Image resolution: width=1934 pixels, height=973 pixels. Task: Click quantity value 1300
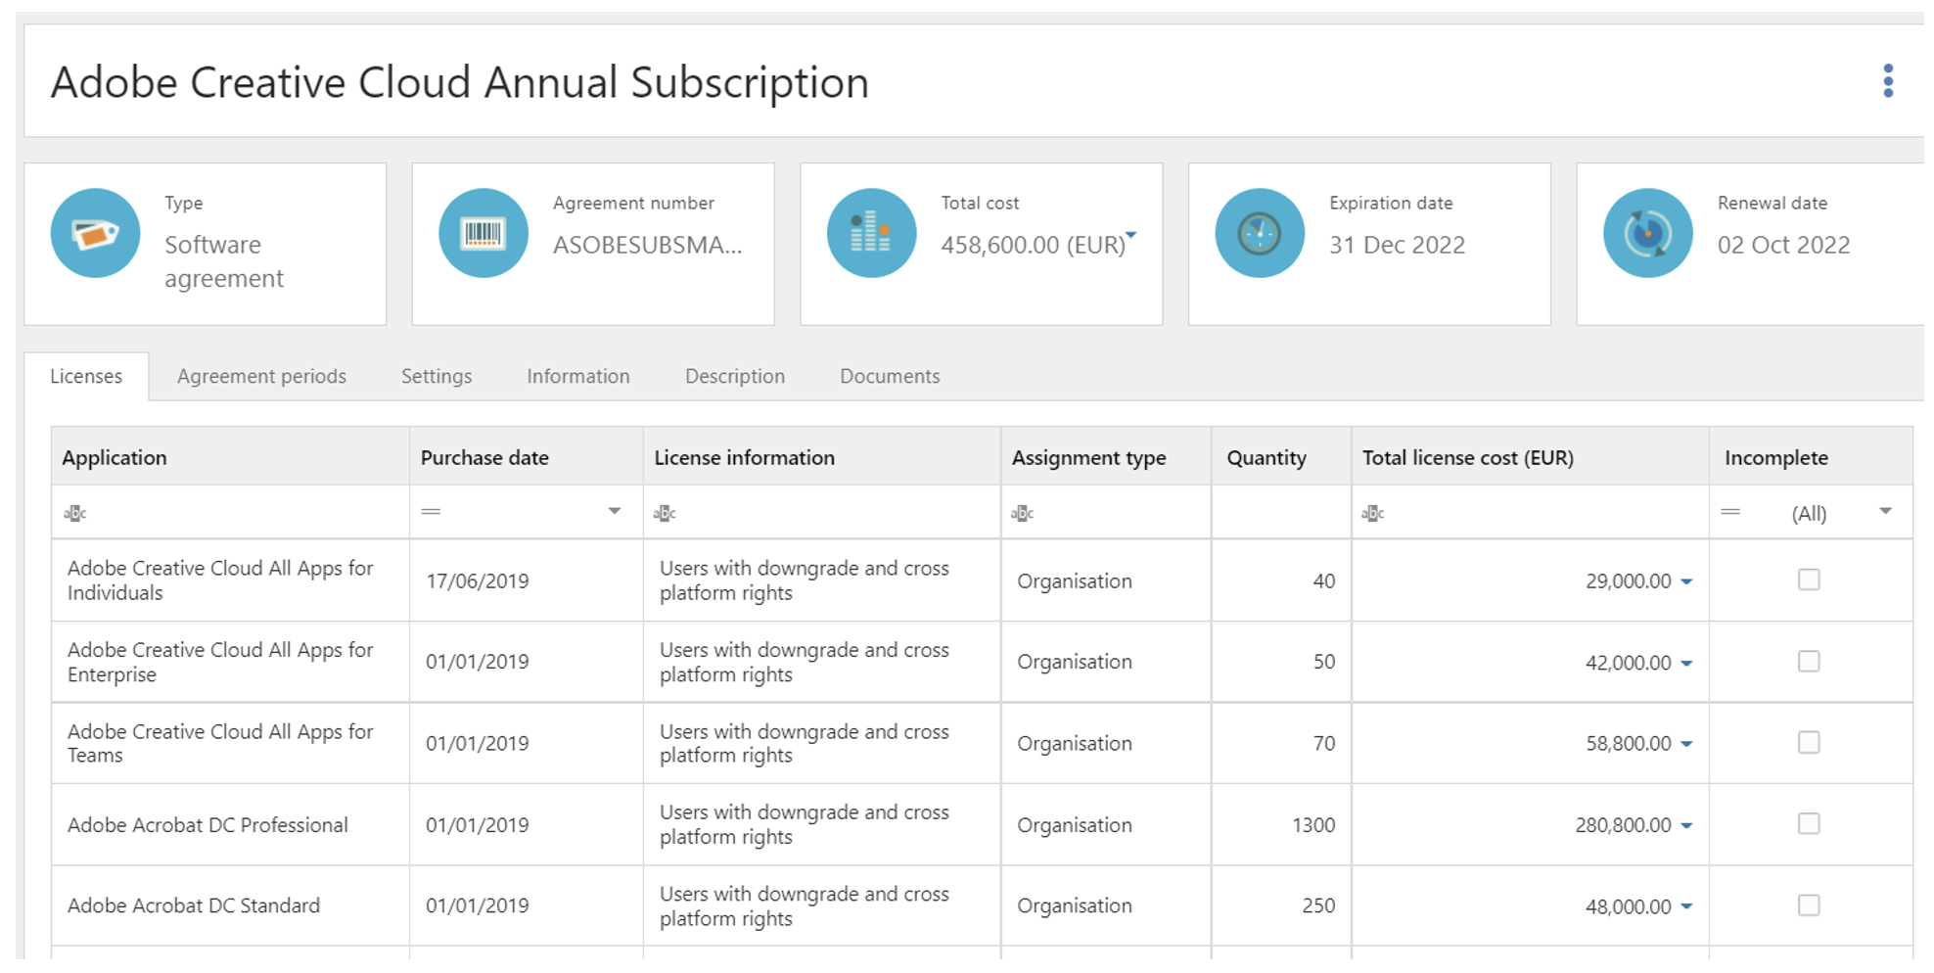click(1313, 825)
